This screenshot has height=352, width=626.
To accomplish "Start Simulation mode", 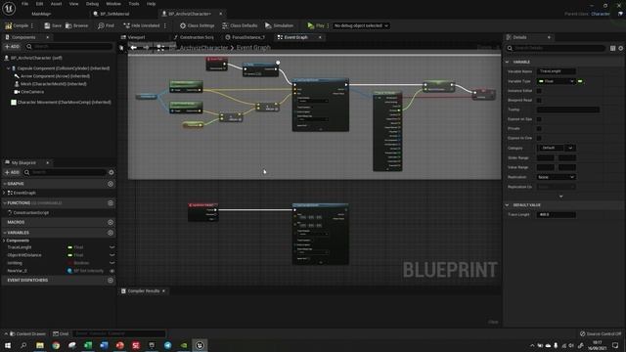I will tap(279, 25).
